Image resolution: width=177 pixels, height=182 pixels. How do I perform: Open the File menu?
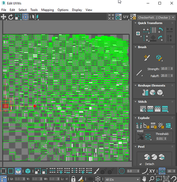point(4,10)
